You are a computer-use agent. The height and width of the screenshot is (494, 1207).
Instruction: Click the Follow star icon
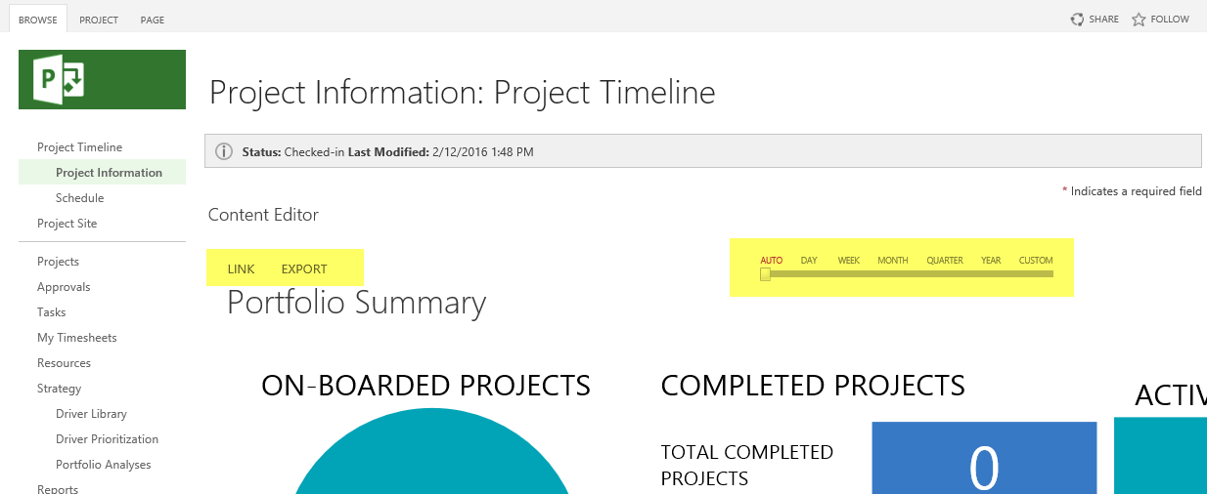[1139, 20]
